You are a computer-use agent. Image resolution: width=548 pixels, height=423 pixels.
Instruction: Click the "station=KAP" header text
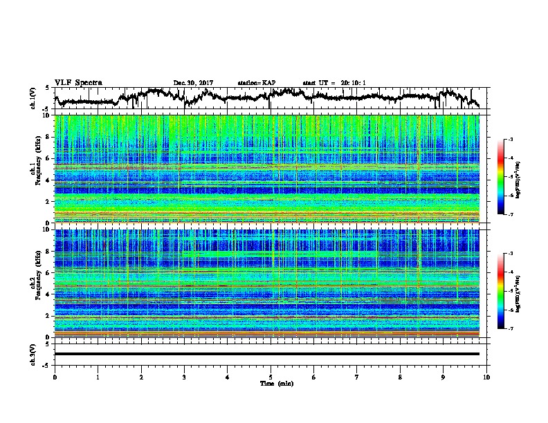pyautogui.click(x=257, y=83)
